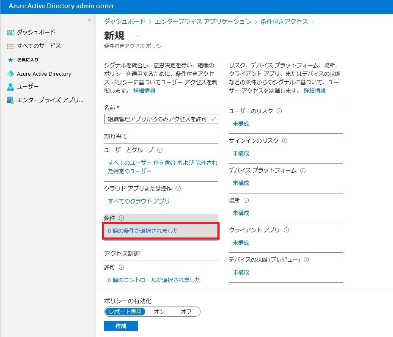Go to 条件付きアクセス breadcrumb
The height and width of the screenshot is (337, 393).
tap(284, 22)
